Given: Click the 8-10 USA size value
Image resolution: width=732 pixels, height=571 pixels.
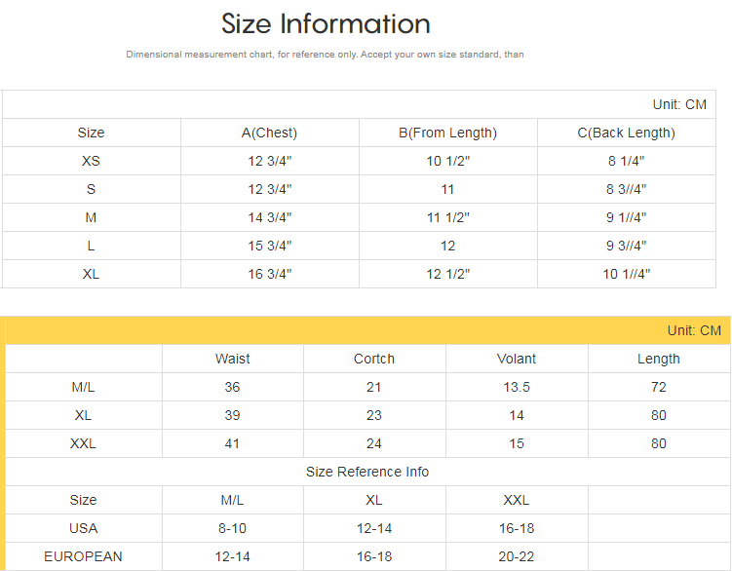Looking at the screenshot, I should (232, 528).
